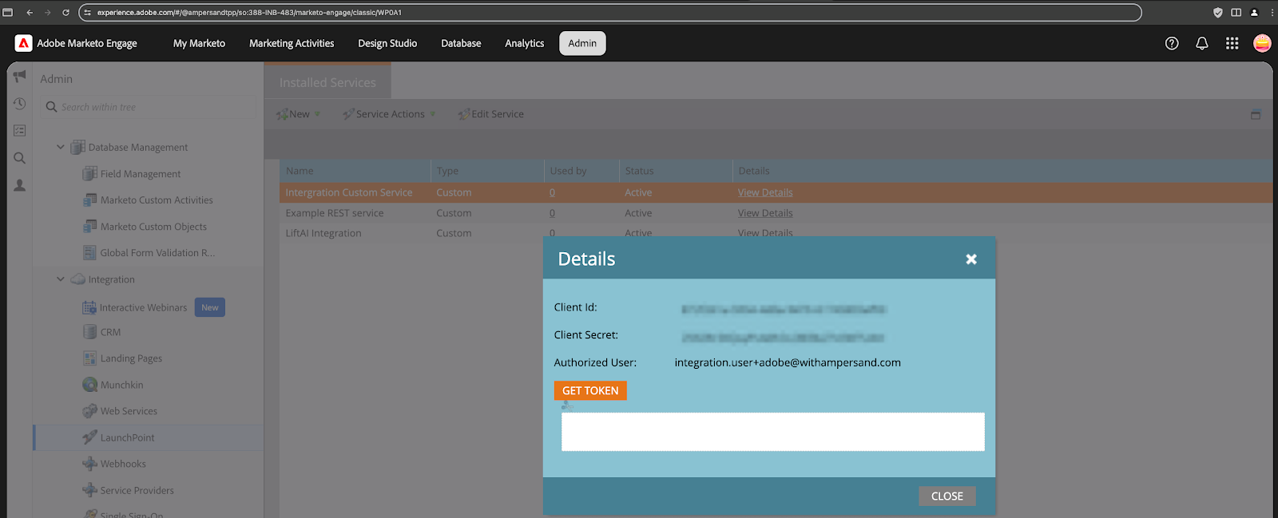
Task: Click the person icon in left rail
Action: point(20,185)
